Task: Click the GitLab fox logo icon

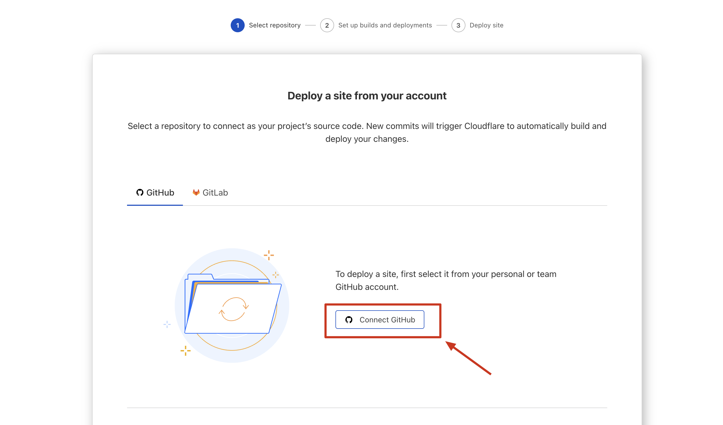Action: [x=196, y=192]
